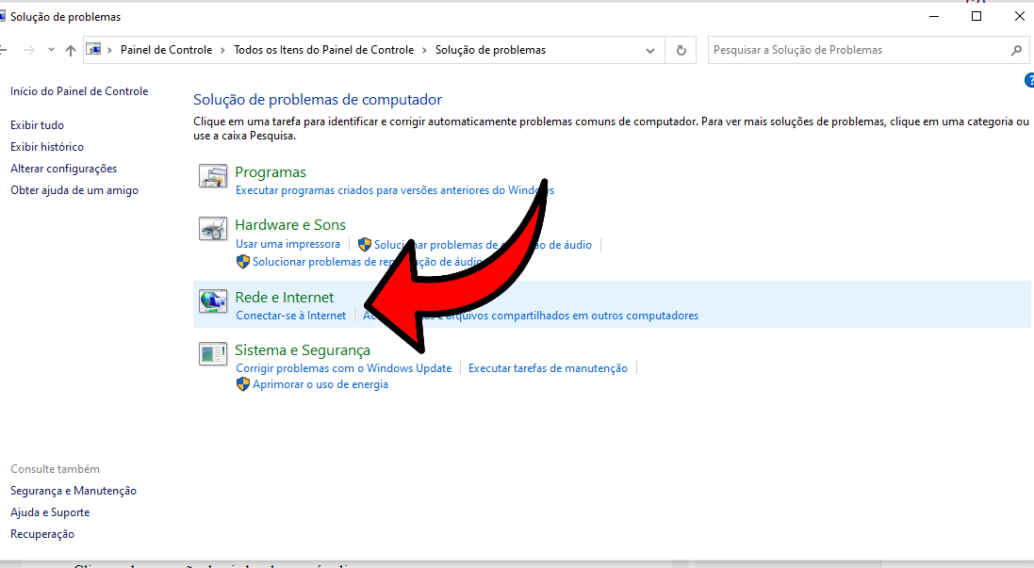The height and width of the screenshot is (568, 1034).
Task: Click the Control Panel icon in the address bar
Action: (94, 49)
